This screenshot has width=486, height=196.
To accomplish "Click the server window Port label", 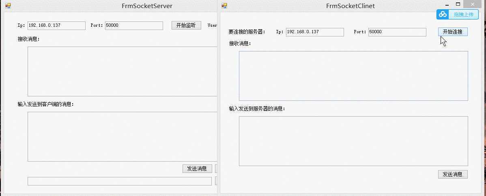I will (x=97, y=26).
